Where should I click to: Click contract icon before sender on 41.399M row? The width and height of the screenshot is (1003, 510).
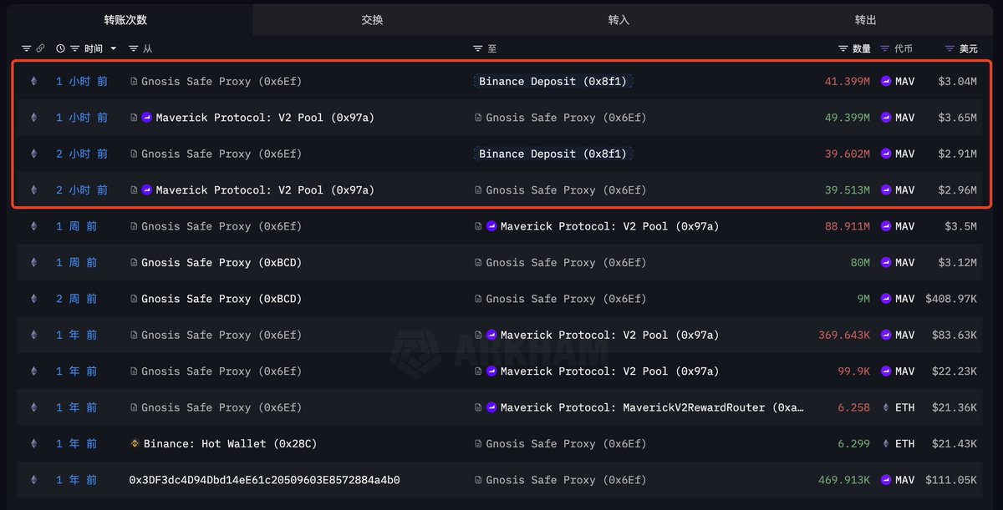(134, 81)
